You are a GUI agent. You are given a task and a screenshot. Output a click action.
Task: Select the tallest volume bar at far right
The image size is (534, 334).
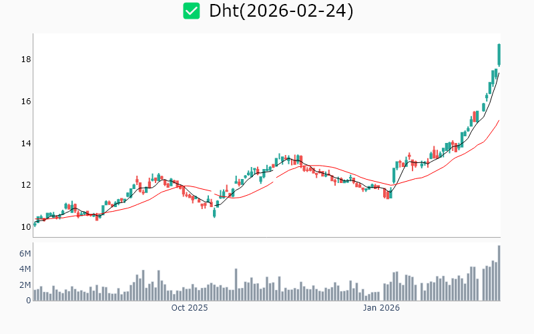[499, 274]
